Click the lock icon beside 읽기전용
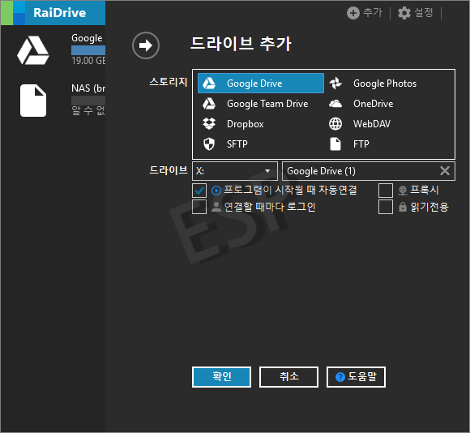 coord(403,207)
